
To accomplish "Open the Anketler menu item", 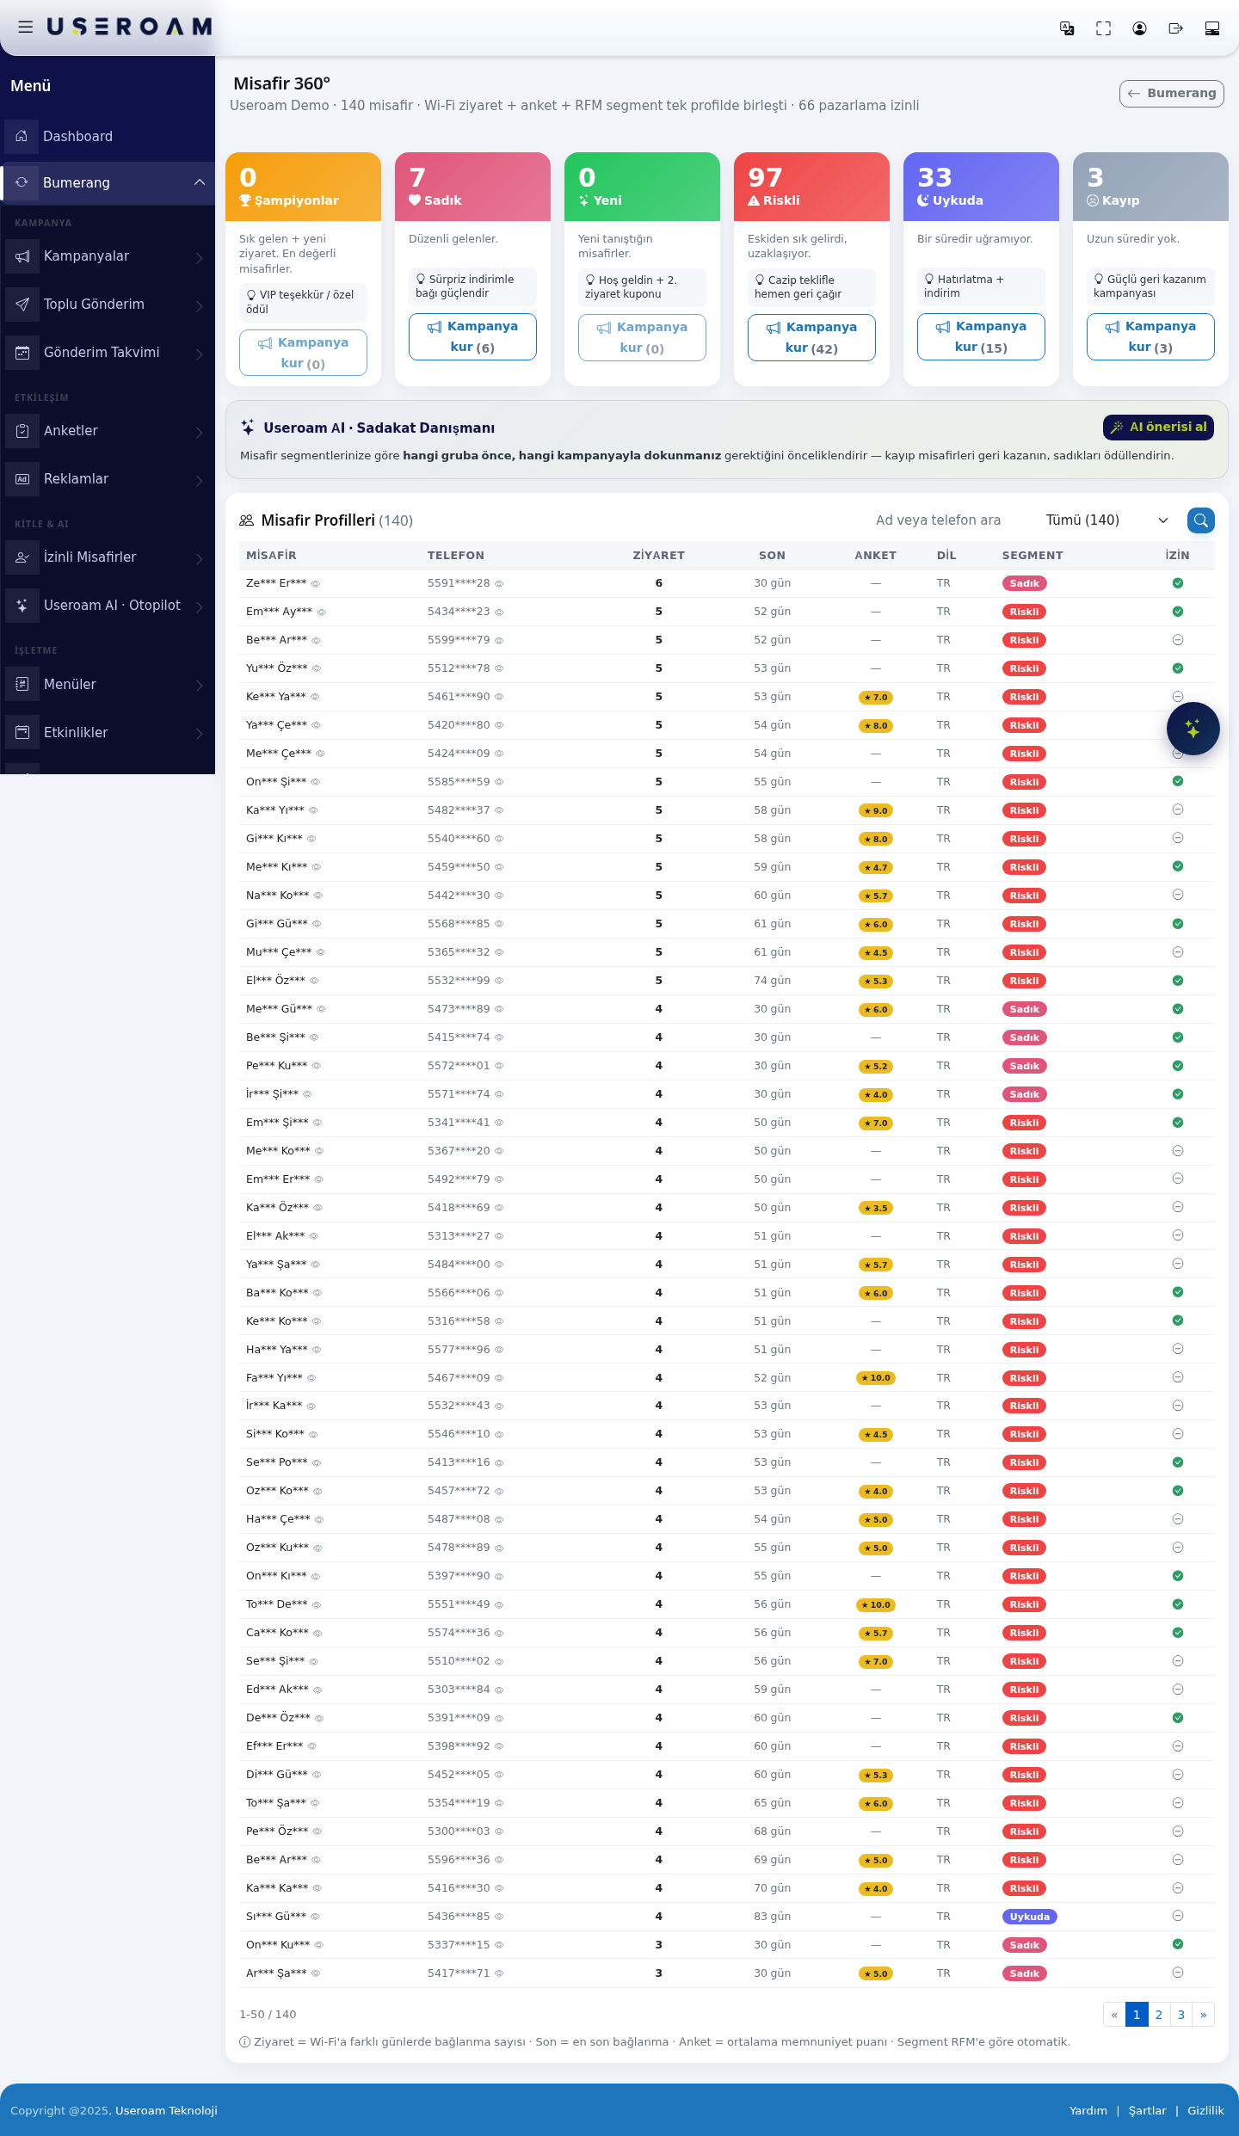I will pos(108,431).
